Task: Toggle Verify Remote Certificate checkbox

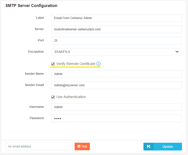Action: (53, 64)
